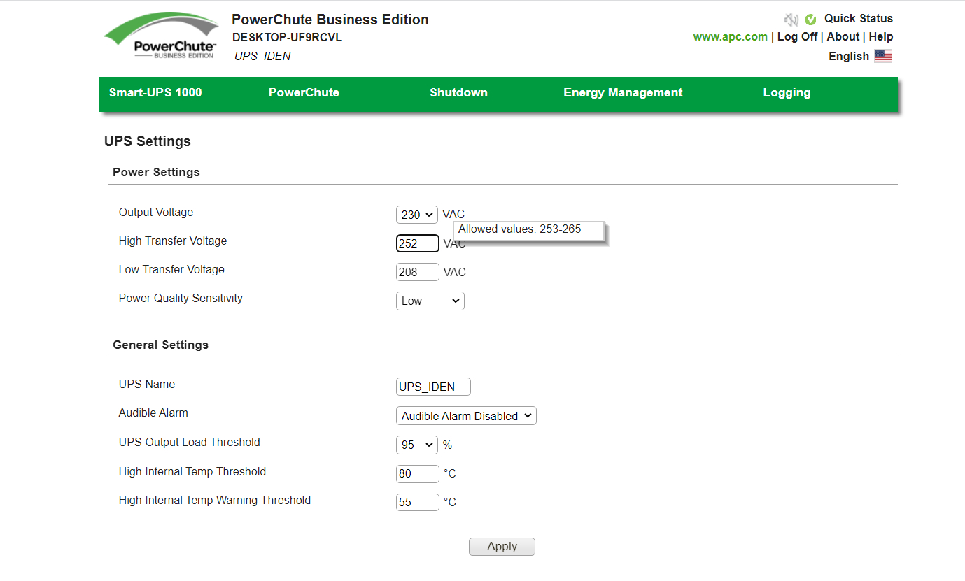The height and width of the screenshot is (581, 965).
Task: Click the muted alarm speaker icon
Action: [791, 20]
